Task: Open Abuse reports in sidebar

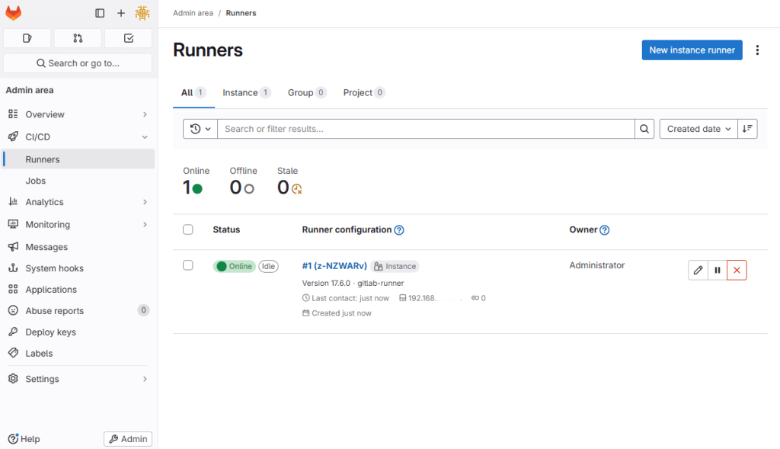Action: click(78, 310)
